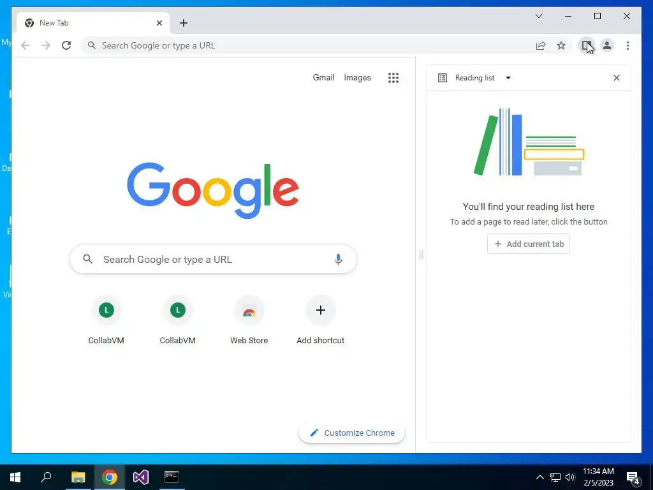Click Add current tab button
Screen dimensions: 653x490
(x=529, y=244)
